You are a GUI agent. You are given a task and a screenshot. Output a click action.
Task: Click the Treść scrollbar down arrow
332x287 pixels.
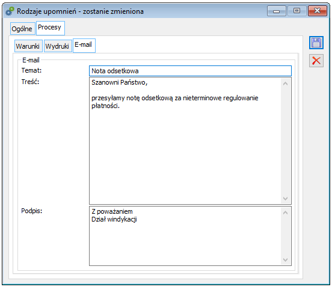(285, 199)
